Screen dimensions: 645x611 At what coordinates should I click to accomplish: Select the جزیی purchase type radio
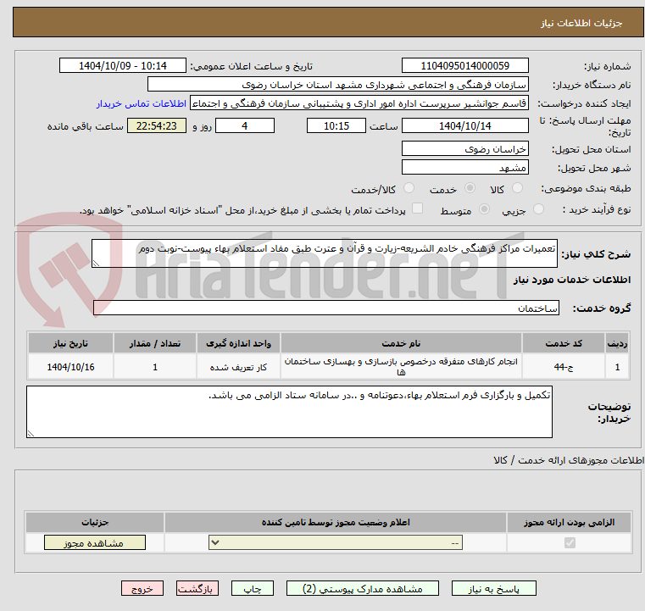(x=538, y=209)
